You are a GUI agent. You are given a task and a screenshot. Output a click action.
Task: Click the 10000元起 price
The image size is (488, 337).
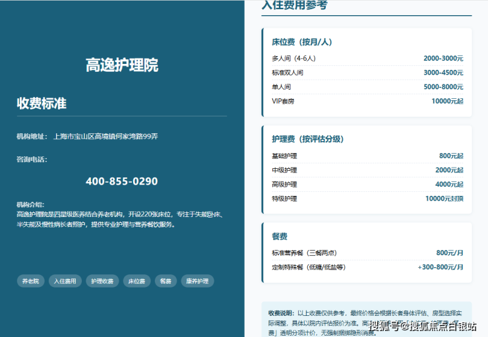pyautogui.click(x=447, y=101)
